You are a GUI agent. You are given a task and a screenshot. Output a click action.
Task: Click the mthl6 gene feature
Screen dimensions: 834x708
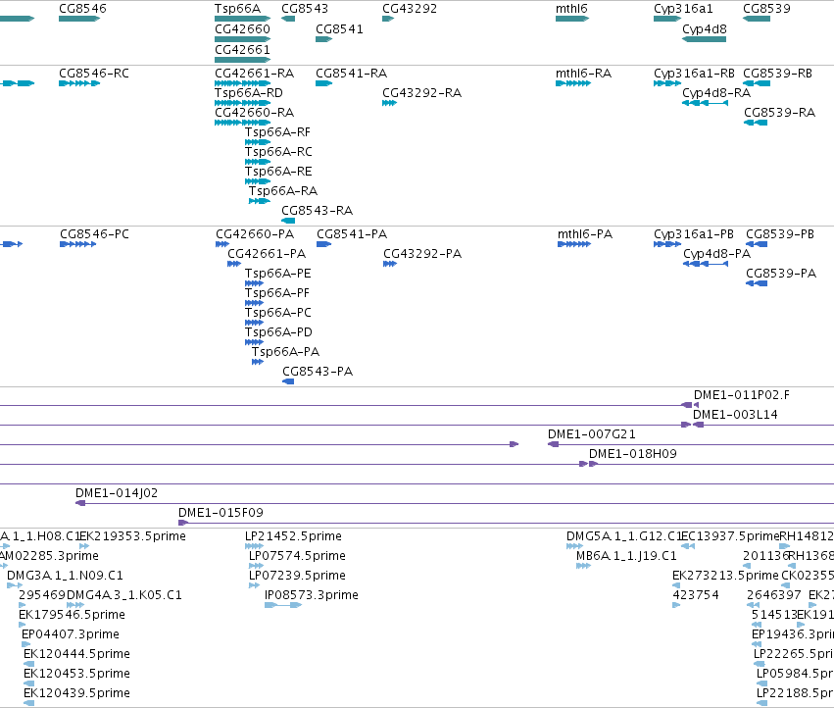click(x=572, y=19)
